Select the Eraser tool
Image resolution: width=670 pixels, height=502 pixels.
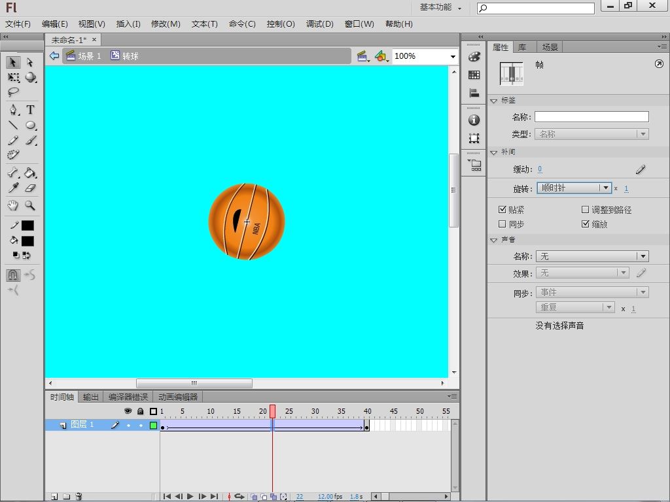[x=30, y=188]
